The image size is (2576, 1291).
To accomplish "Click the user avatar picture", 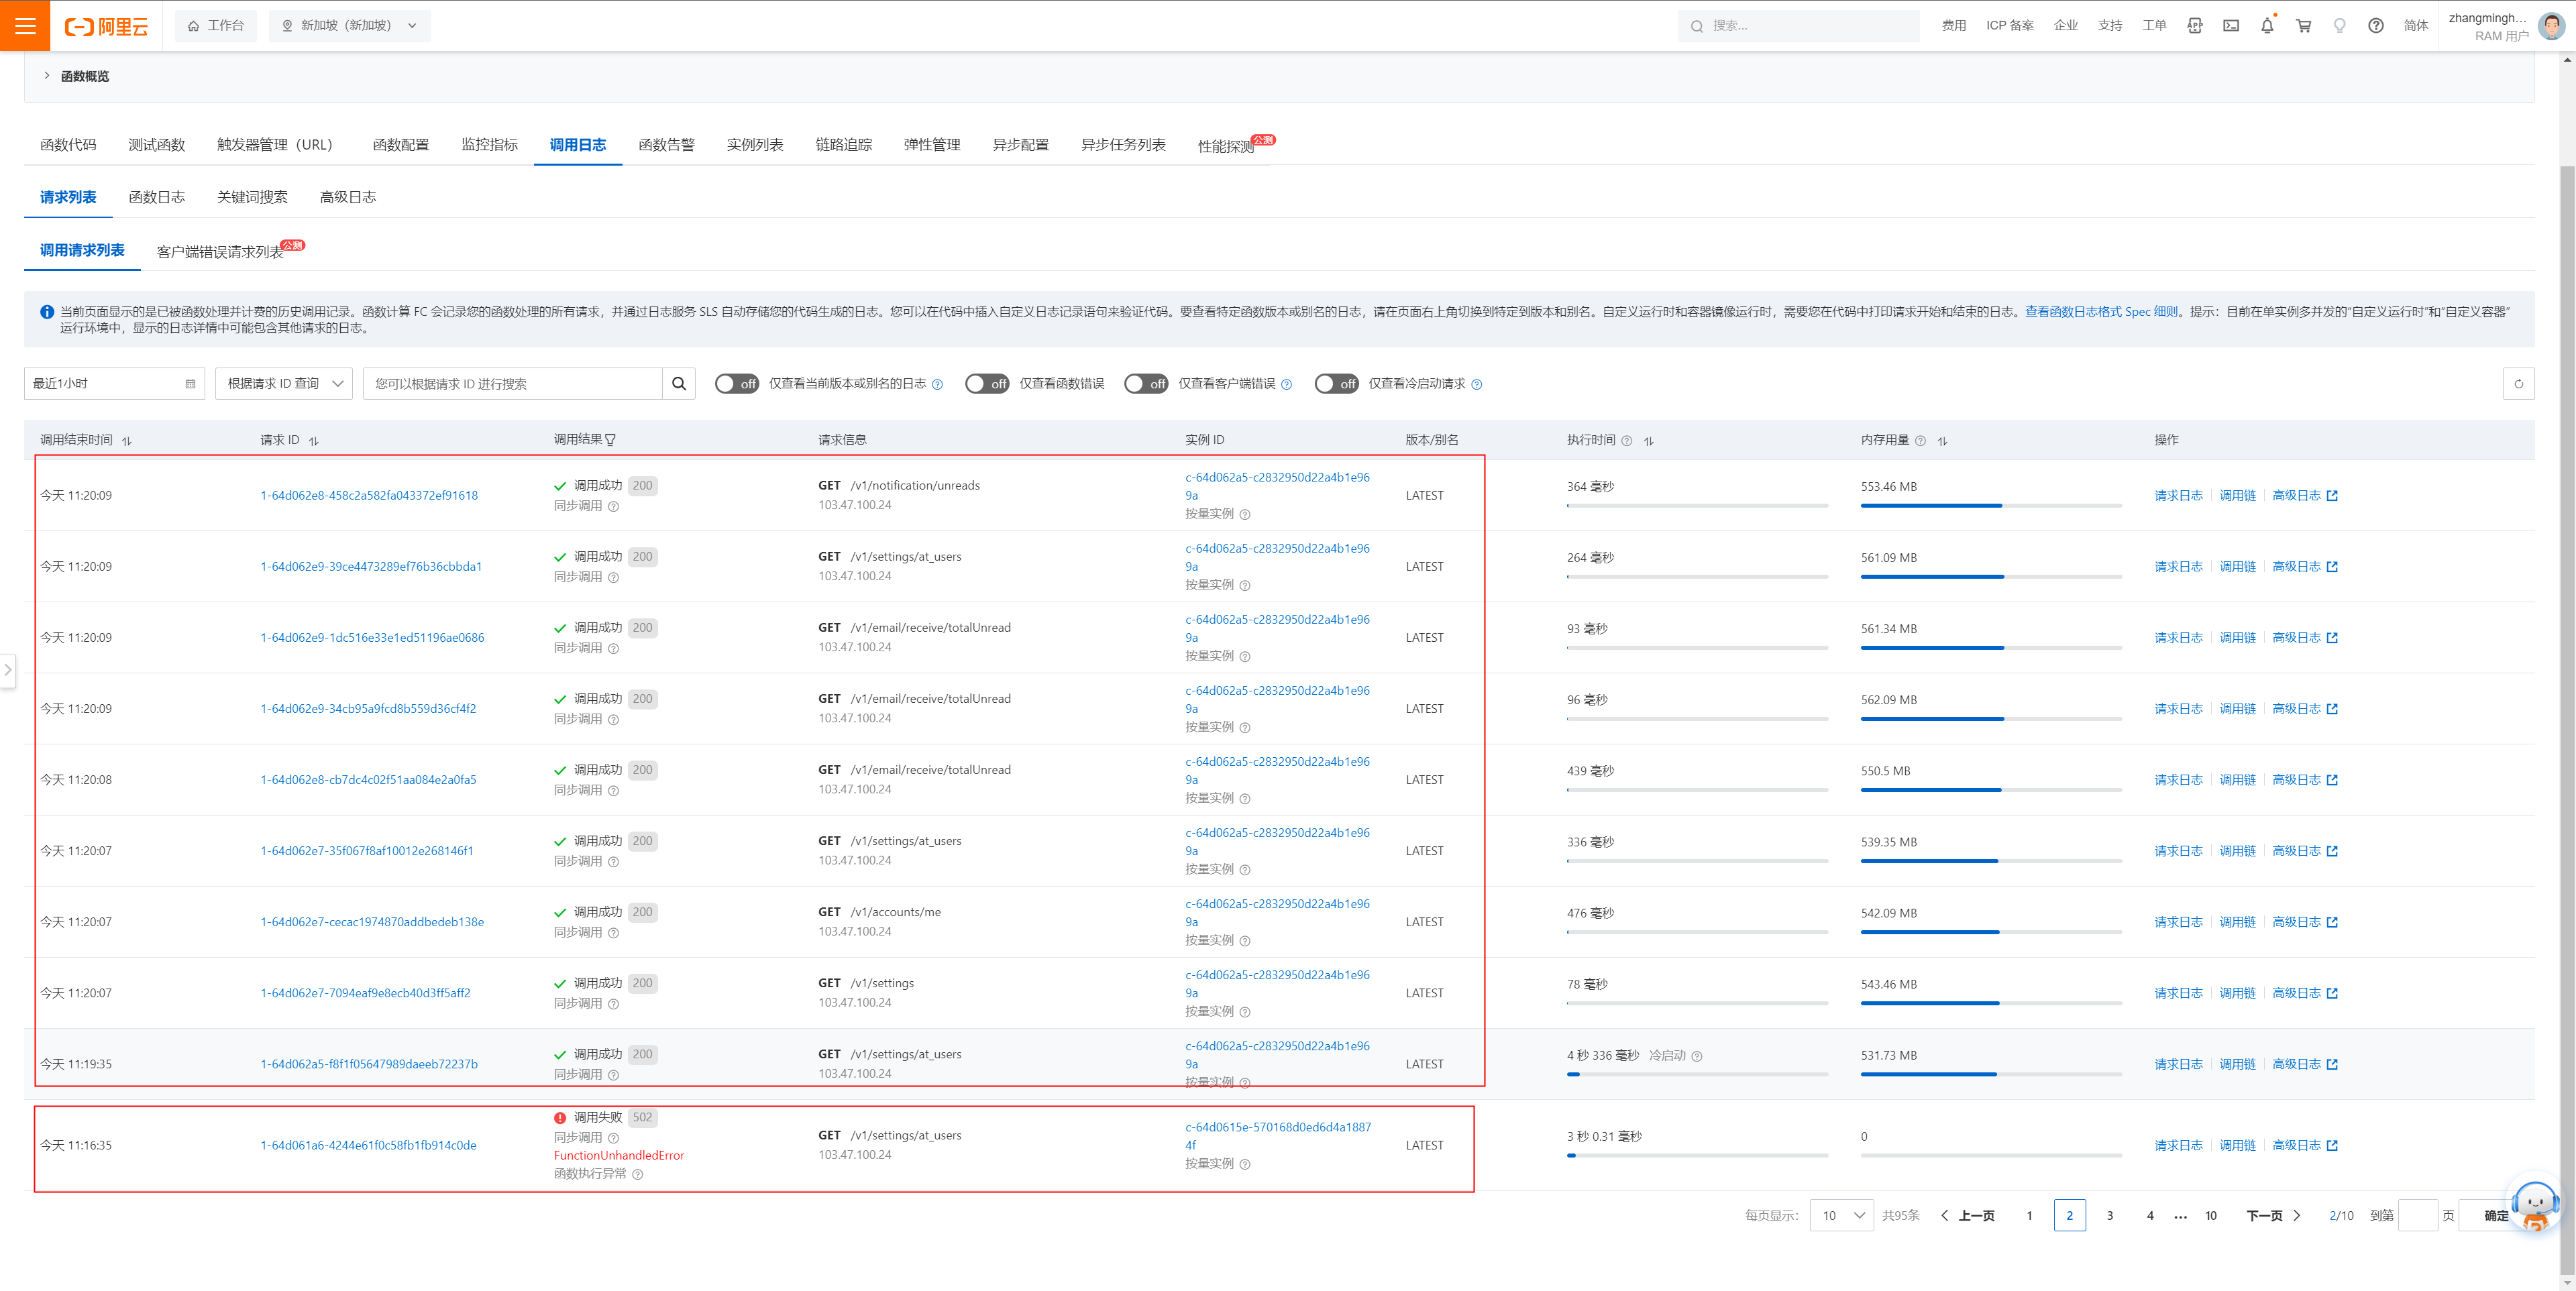I will [2551, 27].
